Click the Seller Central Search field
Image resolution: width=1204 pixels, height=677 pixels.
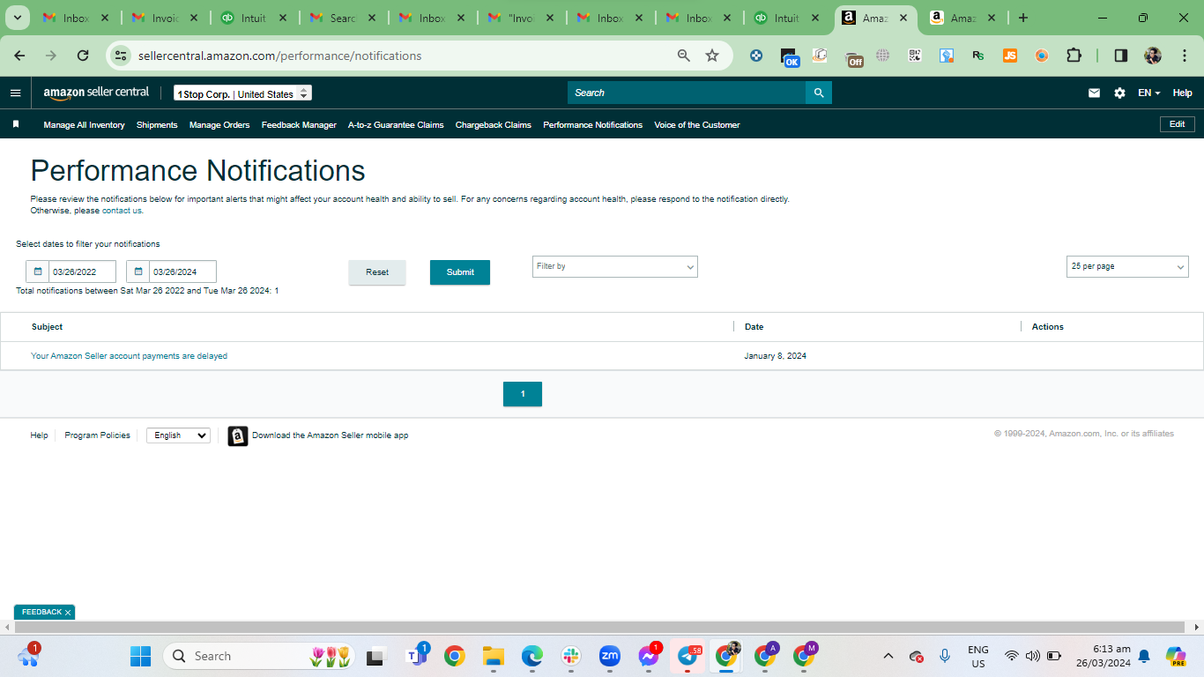click(687, 93)
